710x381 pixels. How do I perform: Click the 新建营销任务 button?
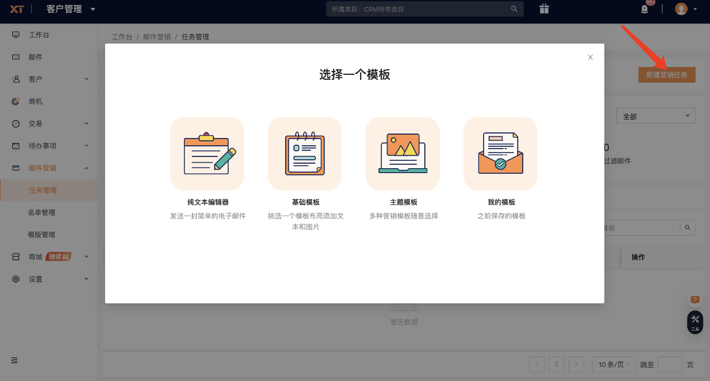click(x=666, y=74)
